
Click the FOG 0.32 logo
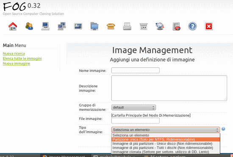22,7
